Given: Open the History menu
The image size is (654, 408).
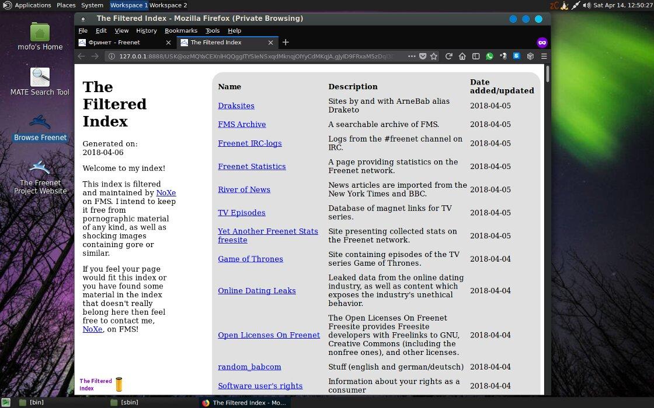Looking at the screenshot, I should click(146, 30).
